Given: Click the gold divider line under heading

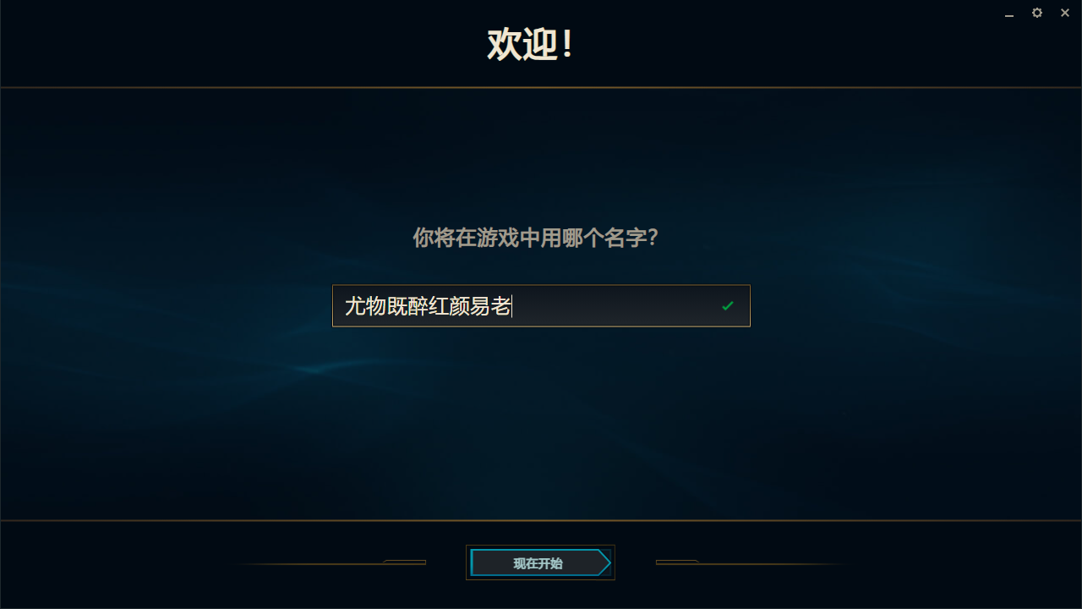Looking at the screenshot, I should [x=541, y=87].
